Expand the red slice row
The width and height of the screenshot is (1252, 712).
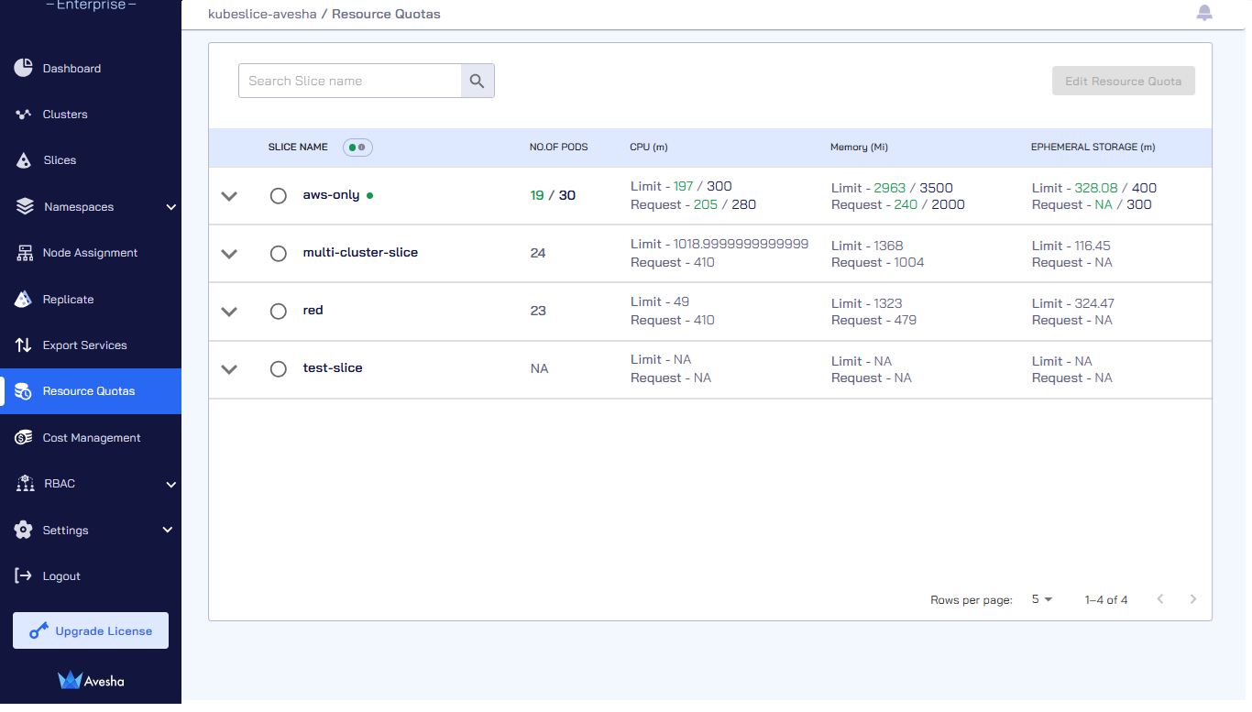click(x=229, y=312)
